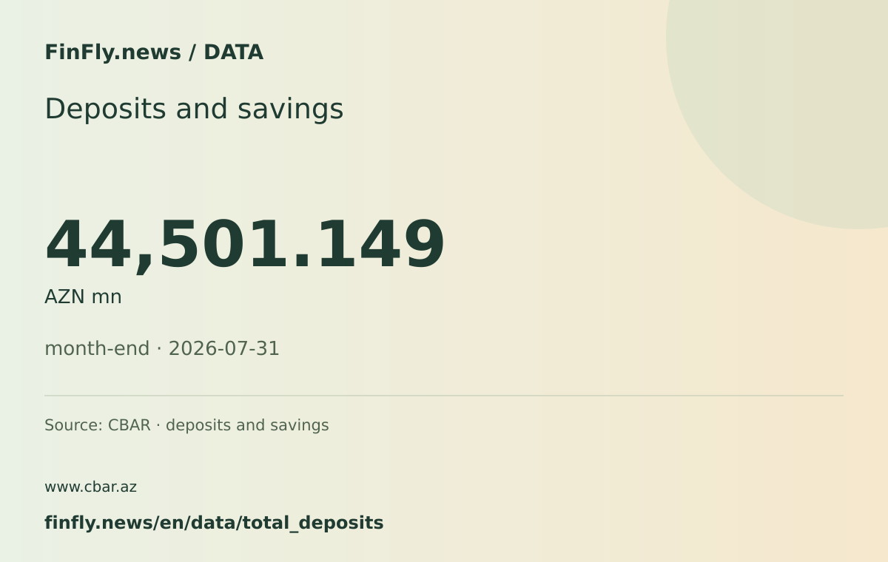The height and width of the screenshot is (562, 888).
Task: Select the large 44,501.149 figure
Action: 245,245
